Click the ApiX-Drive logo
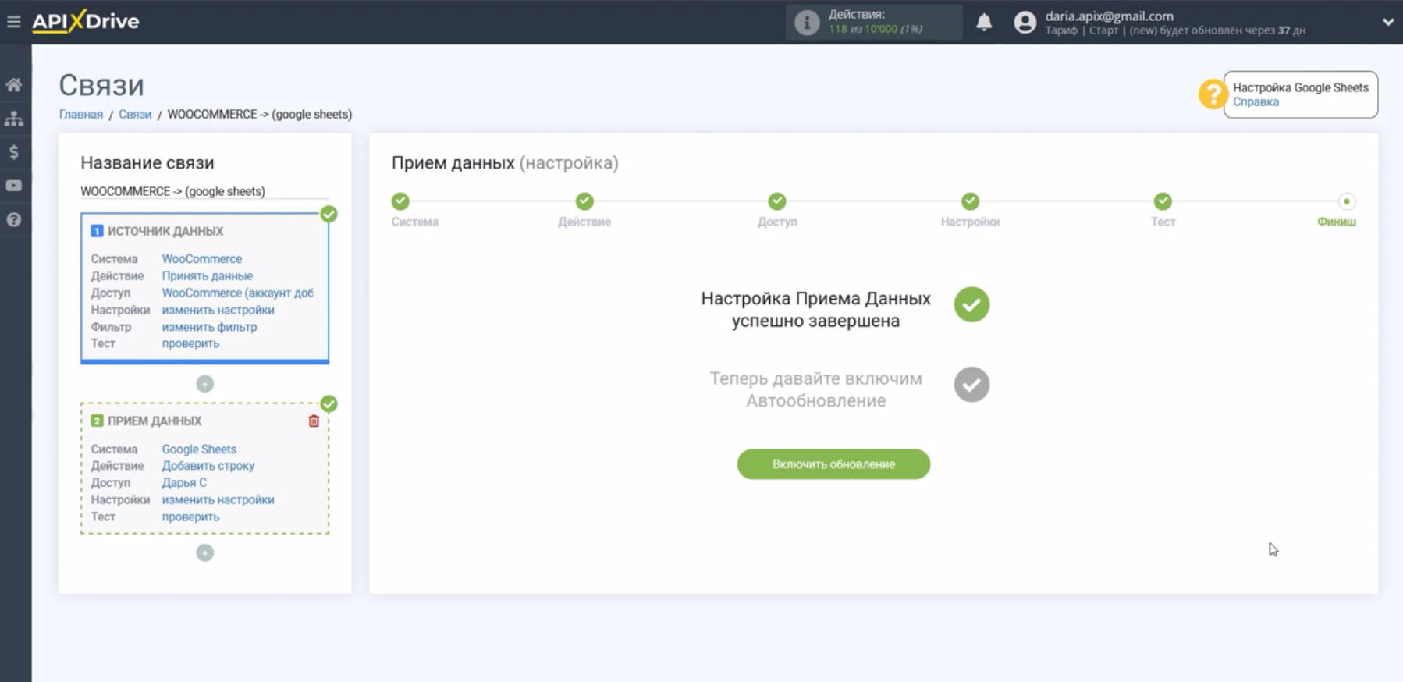The image size is (1403, 682). pos(85,21)
